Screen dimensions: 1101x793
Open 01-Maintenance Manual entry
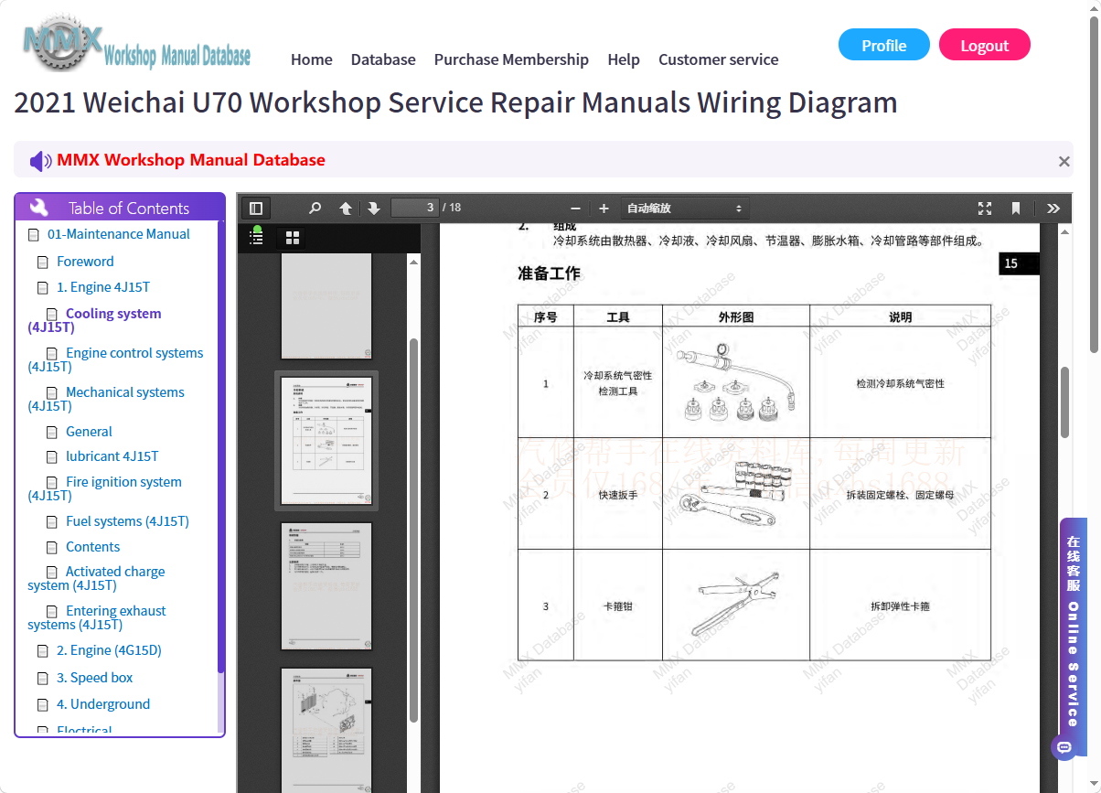119,234
